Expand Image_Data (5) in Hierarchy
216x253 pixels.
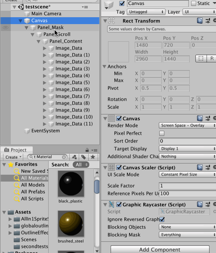point(45,83)
